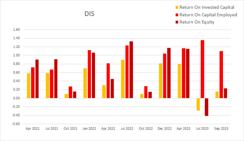
Task: Click the Return On Invested Capital legend label
Action: pyautogui.click(x=207, y=7)
